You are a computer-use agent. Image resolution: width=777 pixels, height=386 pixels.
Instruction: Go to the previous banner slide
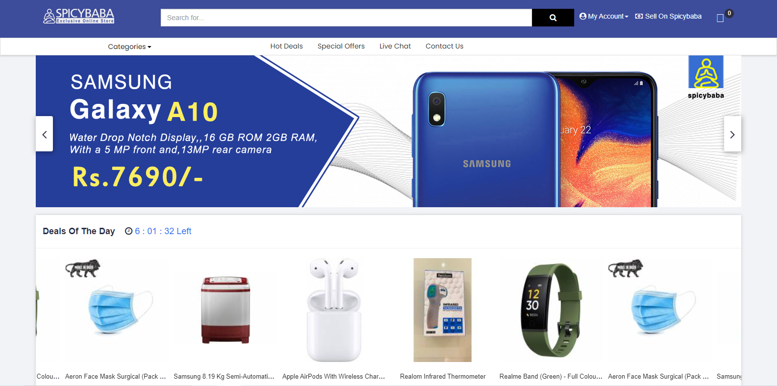(x=44, y=134)
